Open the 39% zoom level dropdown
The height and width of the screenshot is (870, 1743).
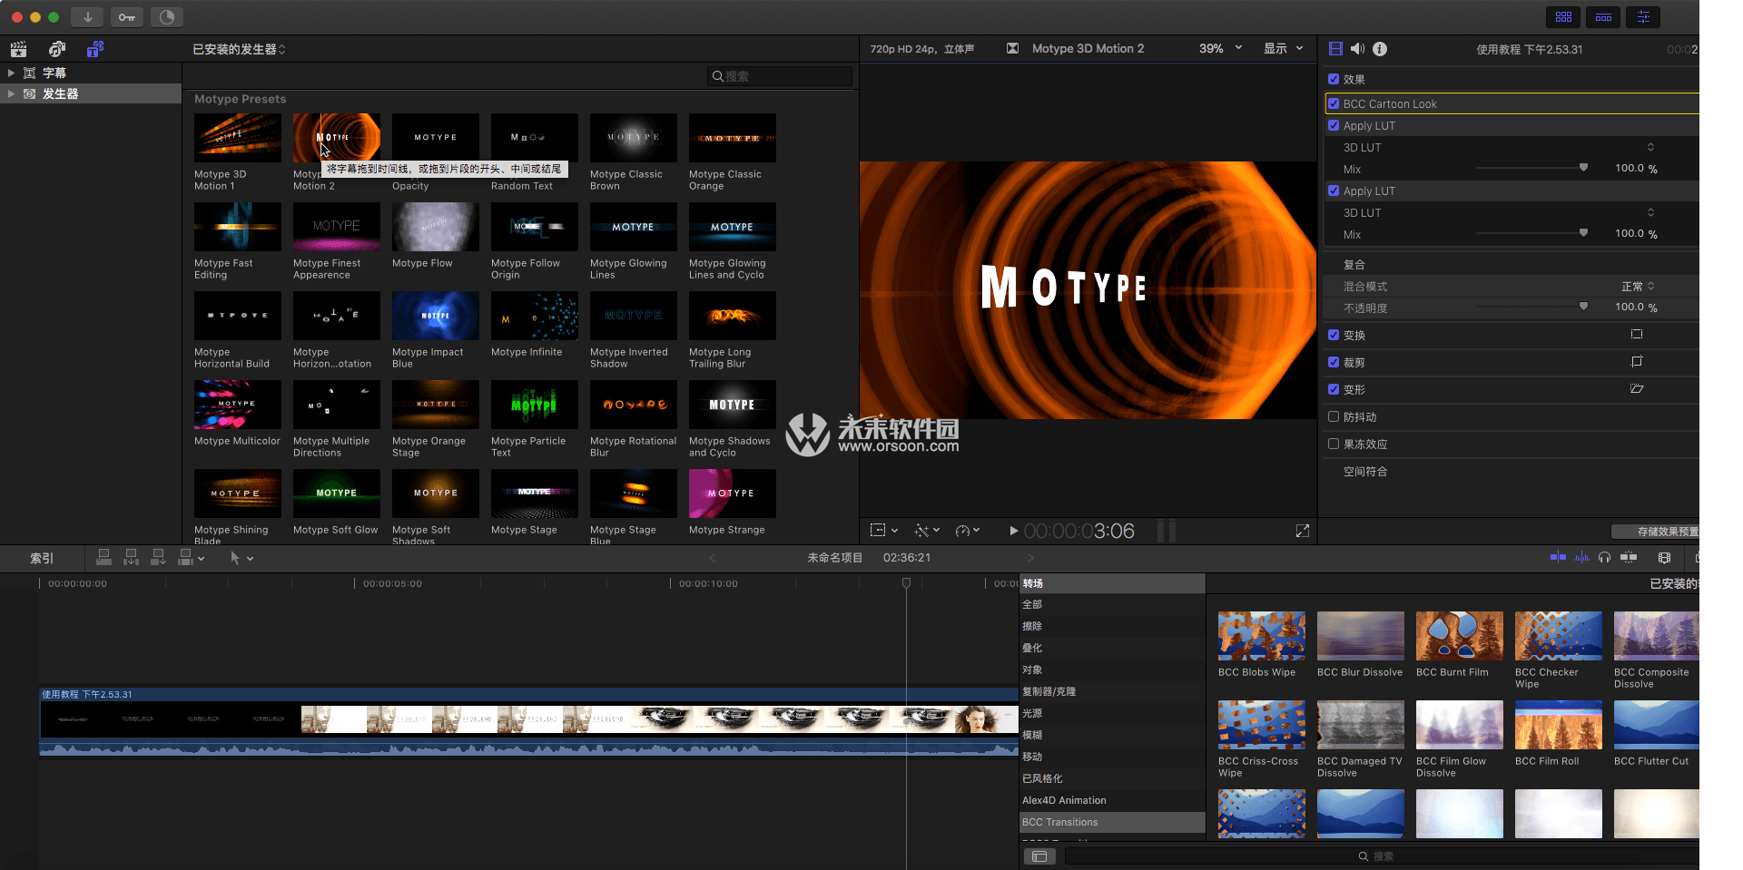[x=1220, y=49]
